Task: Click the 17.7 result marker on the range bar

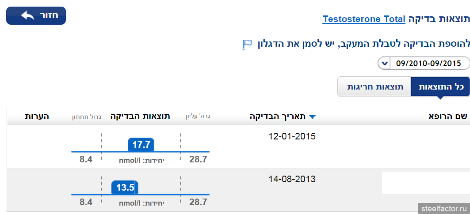Action: point(141,144)
